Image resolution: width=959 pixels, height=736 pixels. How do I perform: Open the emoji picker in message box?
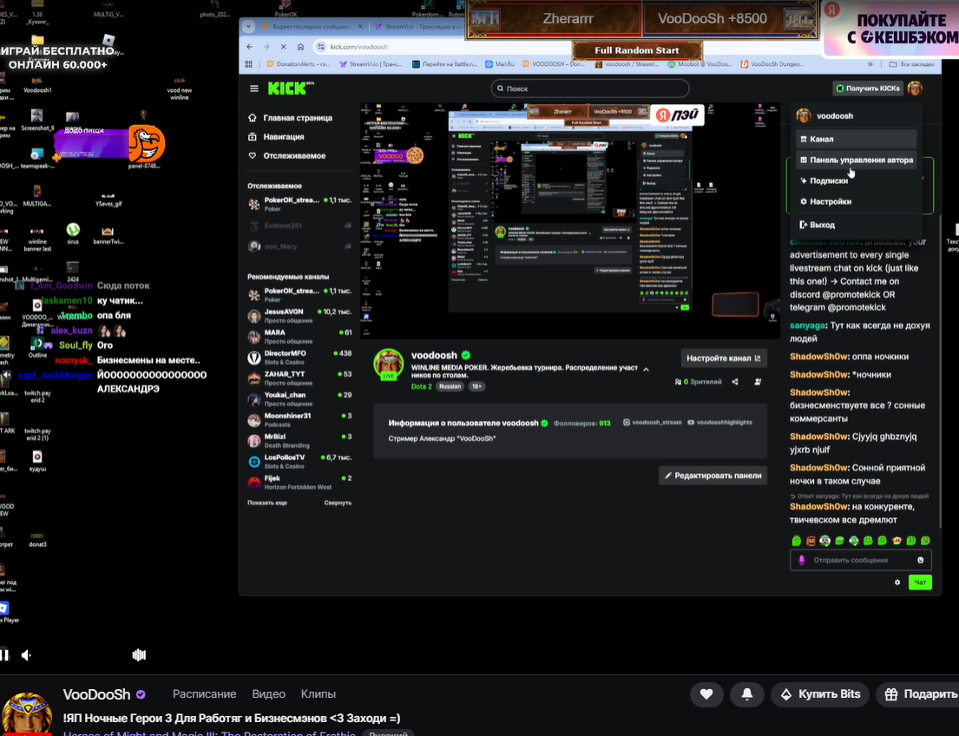(x=921, y=560)
